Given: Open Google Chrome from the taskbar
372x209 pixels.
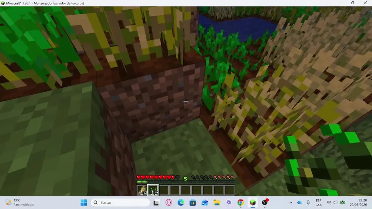Looking at the screenshot, I should tap(241, 202).
